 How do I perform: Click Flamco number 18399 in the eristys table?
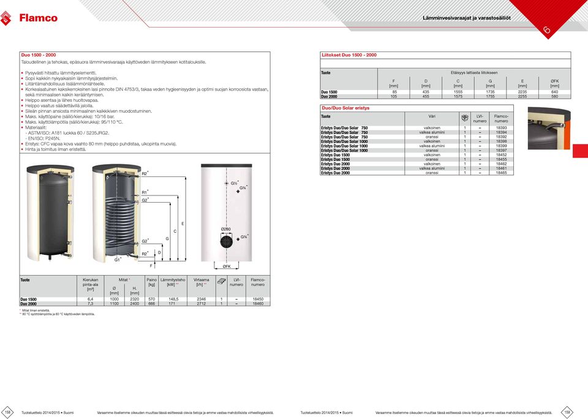point(502,146)
